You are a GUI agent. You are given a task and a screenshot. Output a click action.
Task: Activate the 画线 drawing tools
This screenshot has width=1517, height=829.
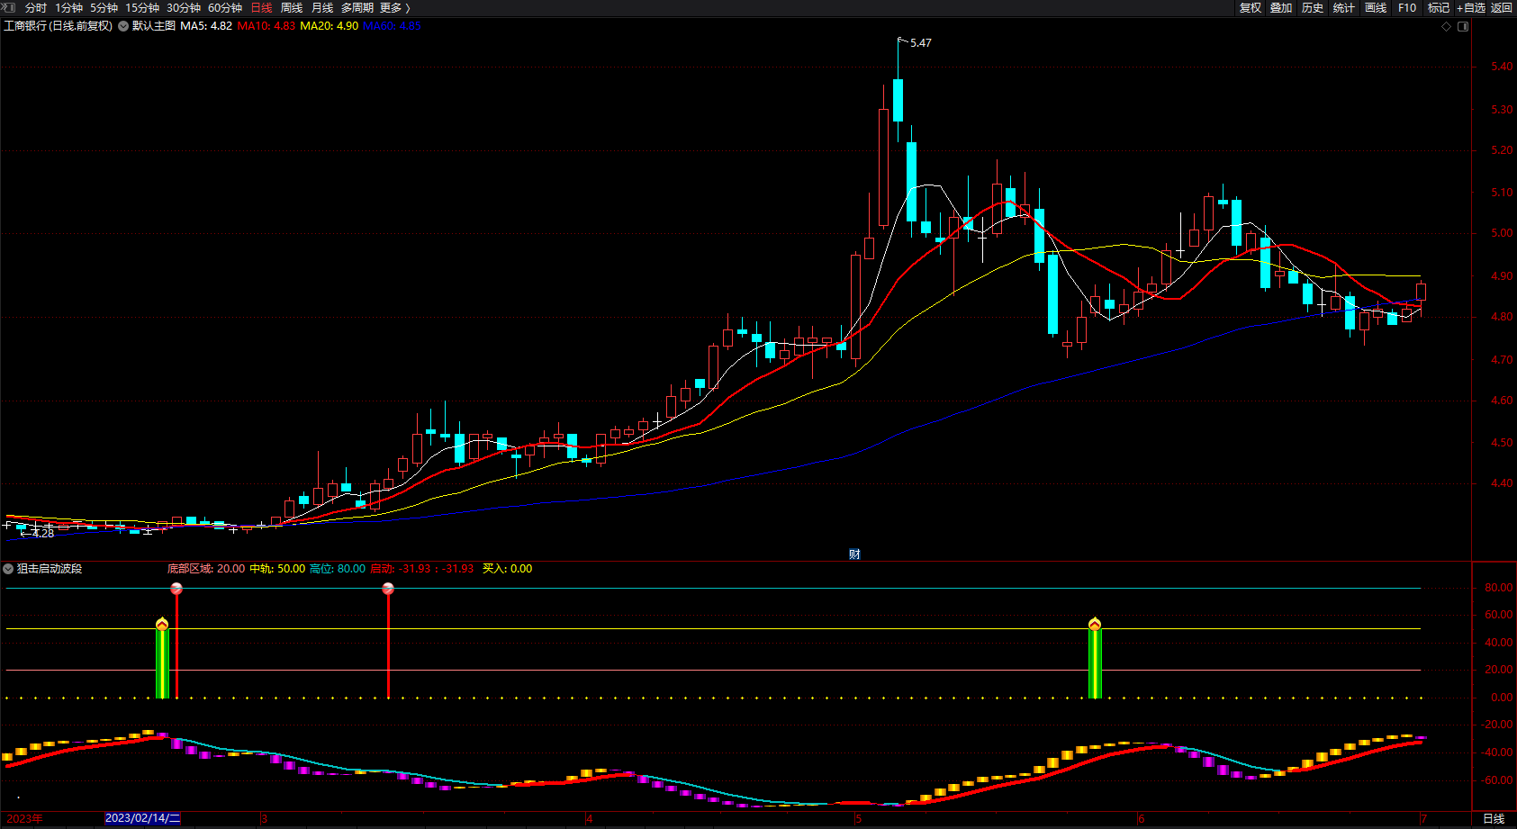1376,8
